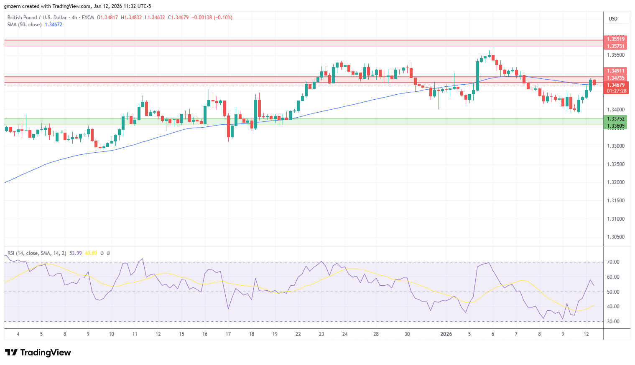Click the 1.33000 price axis tick

(616, 146)
